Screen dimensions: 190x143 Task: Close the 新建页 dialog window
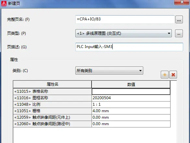point(182,2)
